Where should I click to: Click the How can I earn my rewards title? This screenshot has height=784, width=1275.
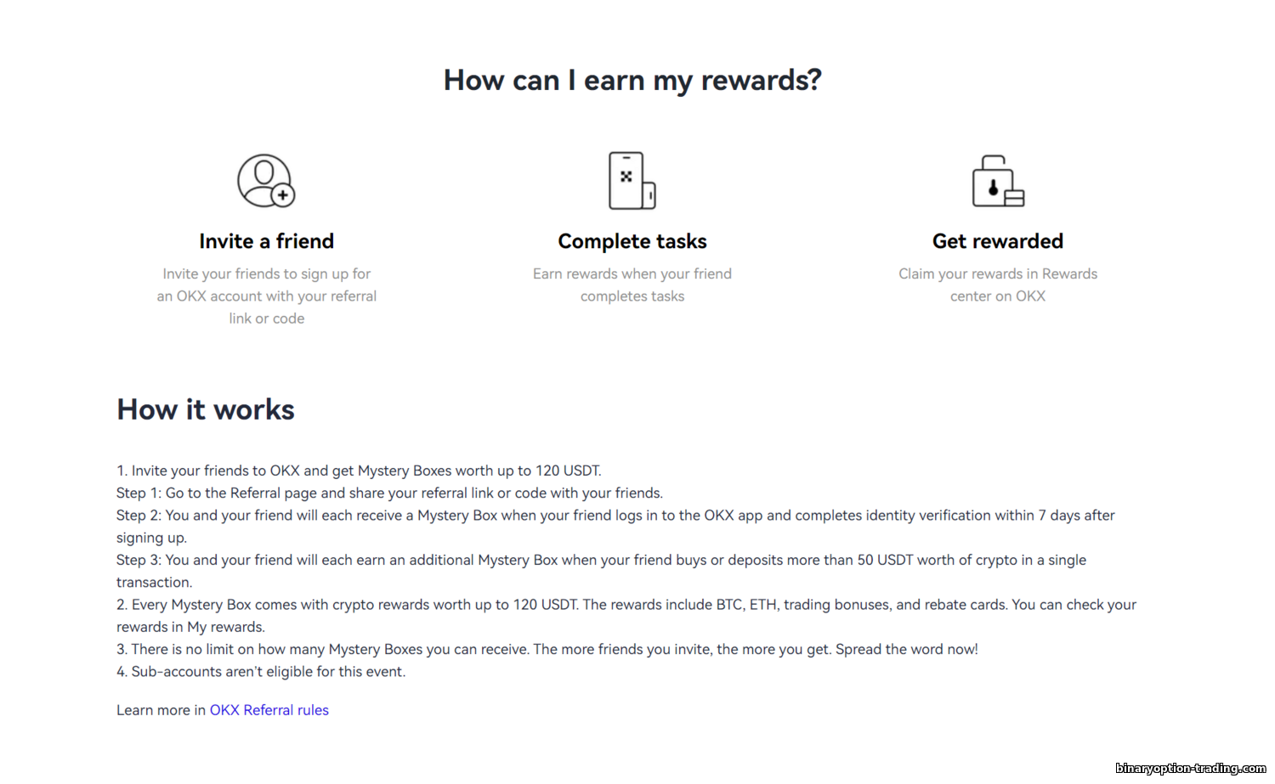click(x=632, y=80)
